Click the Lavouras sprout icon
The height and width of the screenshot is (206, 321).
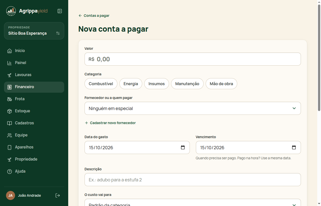click(10, 75)
